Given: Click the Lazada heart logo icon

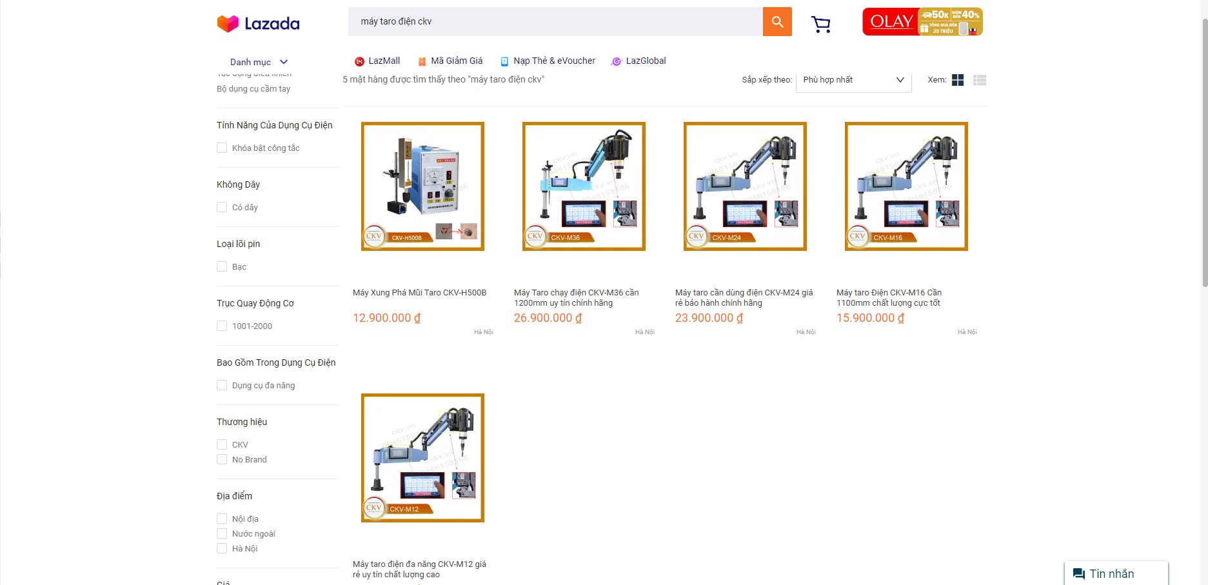Looking at the screenshot, I should click(228, 24).
